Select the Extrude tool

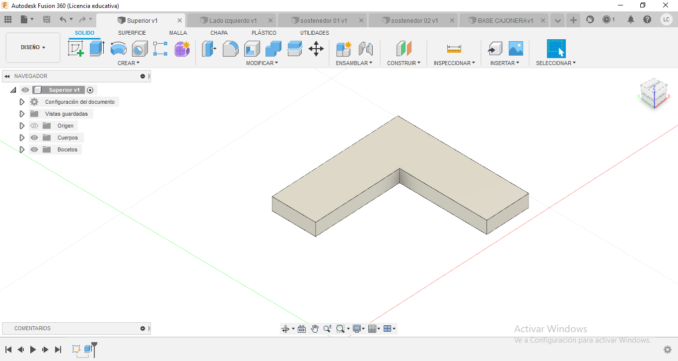tap(97, 49)
